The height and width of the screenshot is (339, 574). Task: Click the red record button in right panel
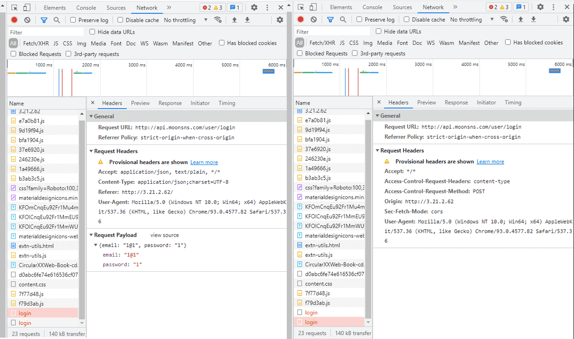(x=301, y=20)
